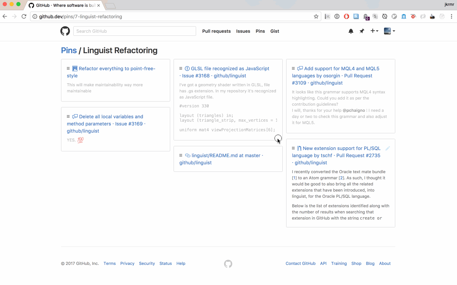Open linguist/README.md at master link
This screenshot has width=457, height=285.
(x=221, y=159)
